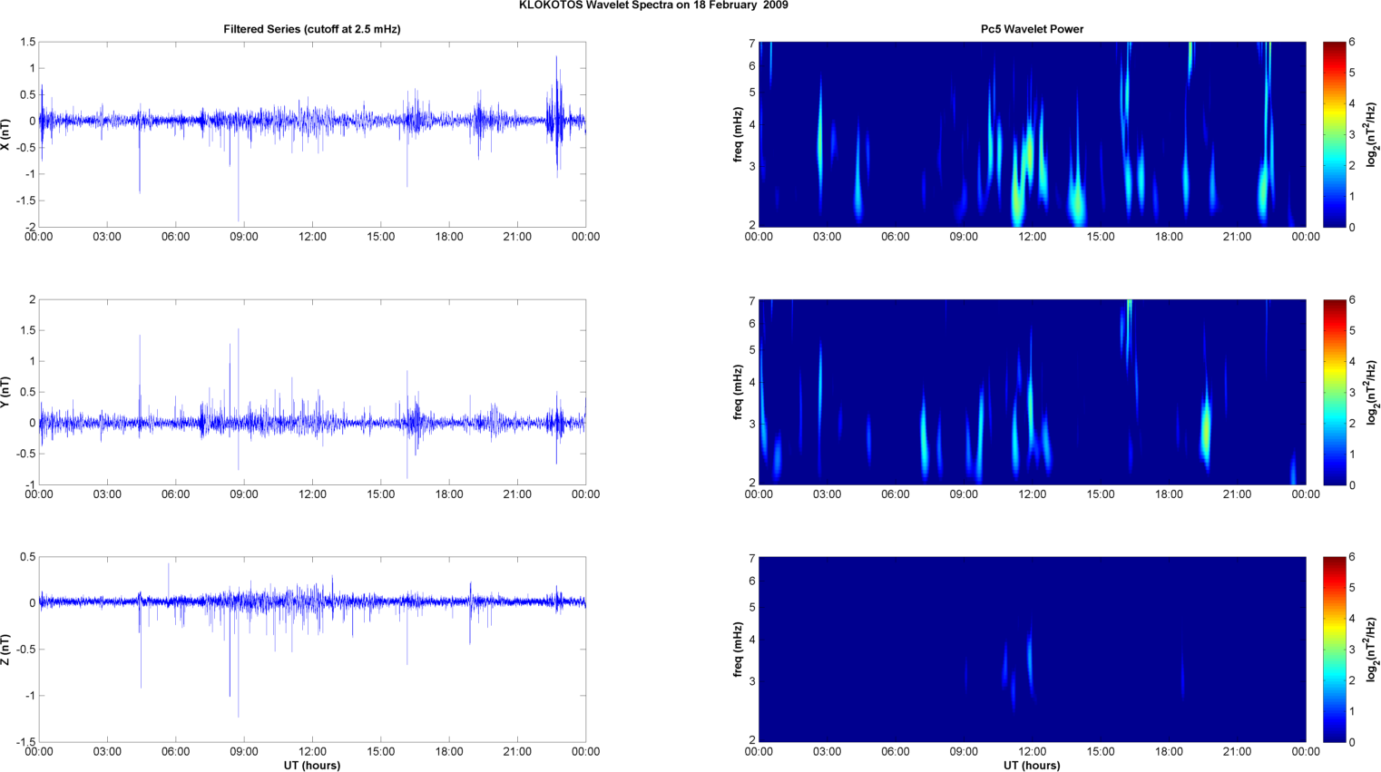This screenshot has width=1381, height=772.
Task: Select the Z component filtered series plot
Action: (x=312, y=650)
